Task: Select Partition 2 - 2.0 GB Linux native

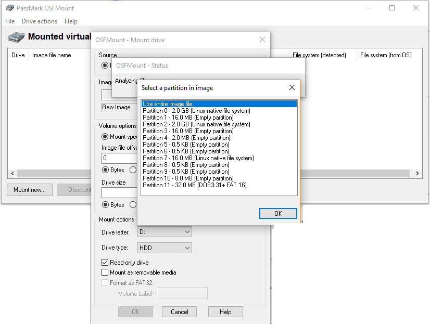Action: (219, 124)
